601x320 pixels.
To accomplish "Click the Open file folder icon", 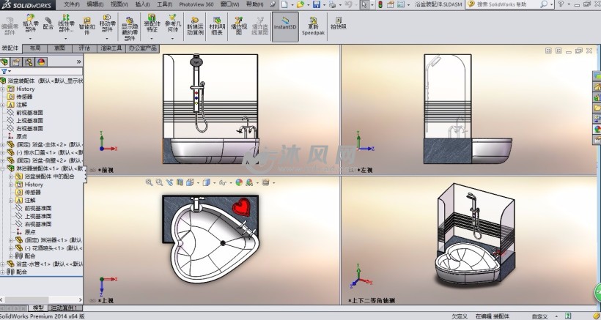I will (x=300, y=4).
